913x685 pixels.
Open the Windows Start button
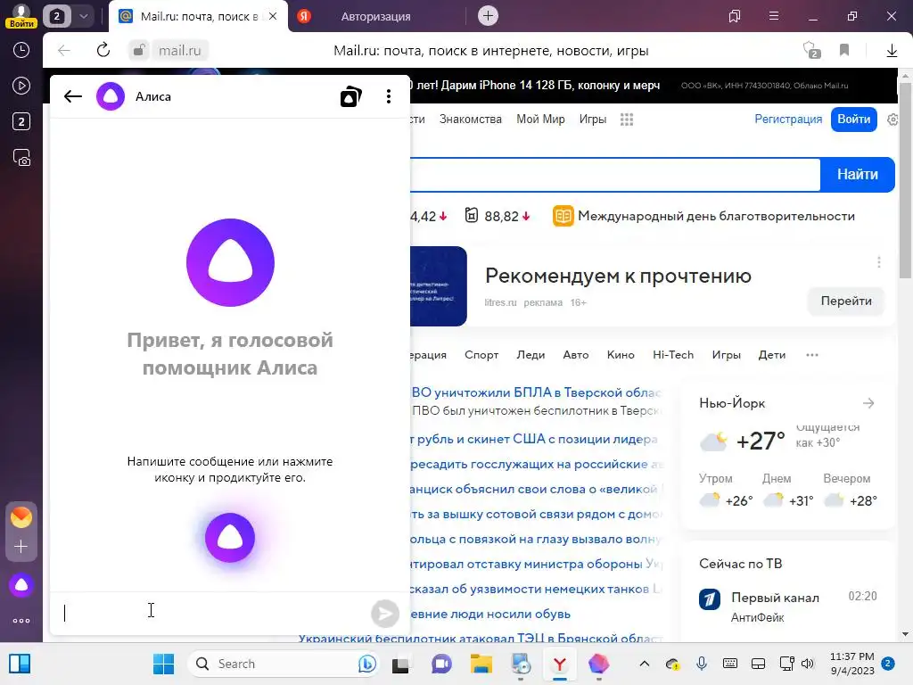click(164, 664)
